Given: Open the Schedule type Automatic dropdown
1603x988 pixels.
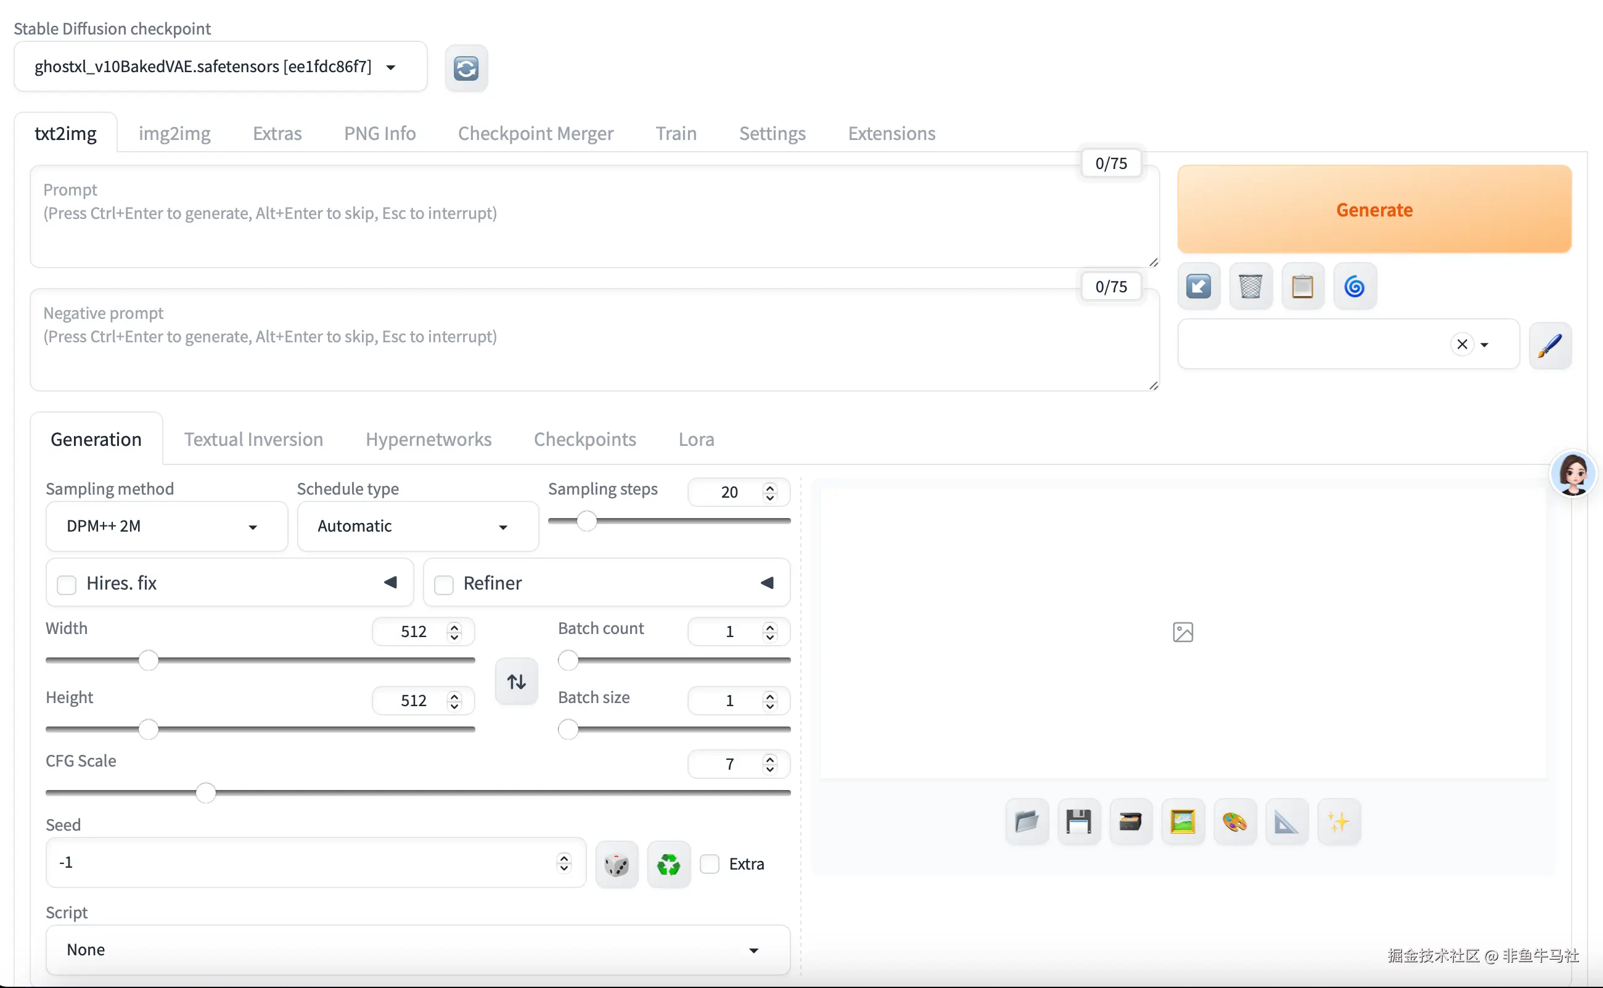Looking at the screenshot, I should [417, 527].
